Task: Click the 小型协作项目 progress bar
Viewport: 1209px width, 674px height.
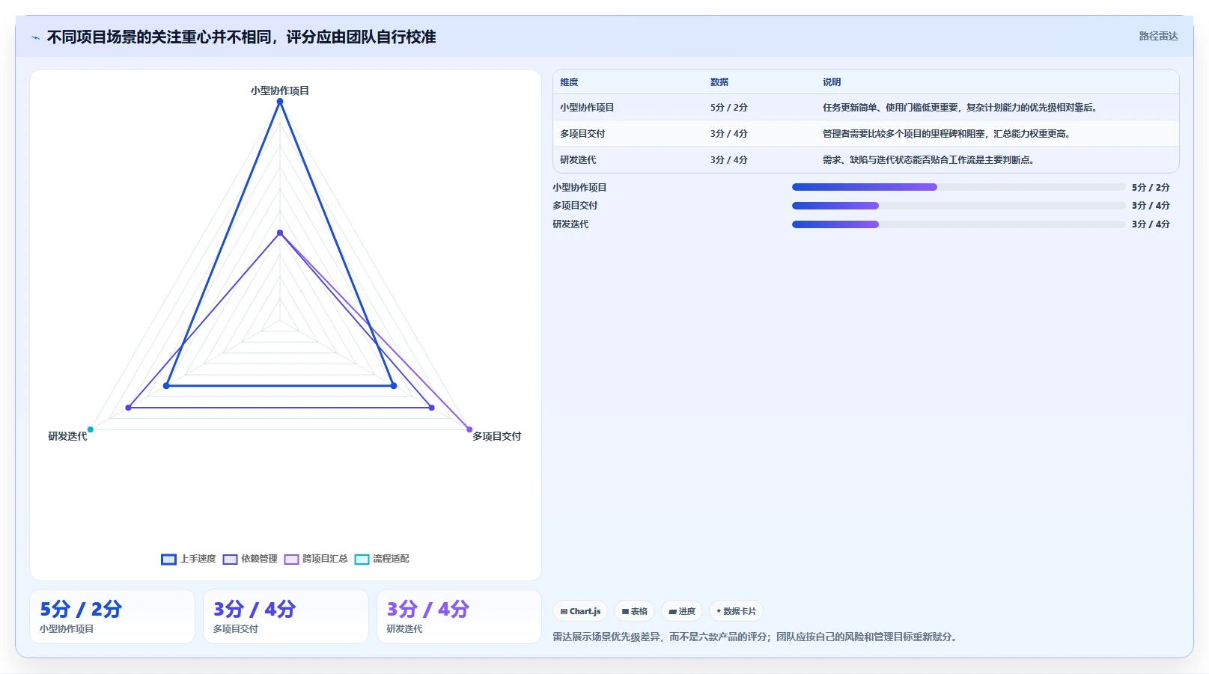Action: (x=959, y=187)
